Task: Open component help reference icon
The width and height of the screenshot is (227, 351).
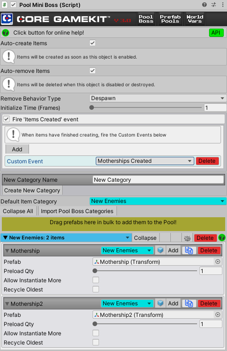Action: tap(204, 5)
